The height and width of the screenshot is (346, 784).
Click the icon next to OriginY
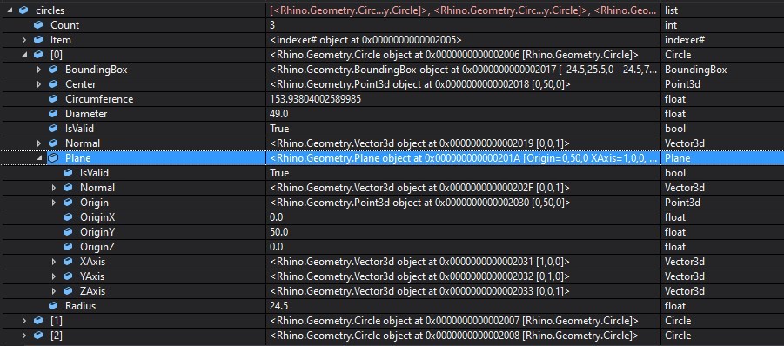tap(68, 232)
